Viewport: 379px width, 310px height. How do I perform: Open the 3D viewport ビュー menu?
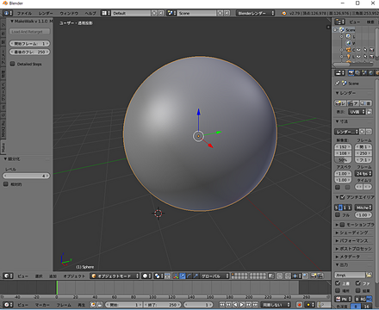22,276
